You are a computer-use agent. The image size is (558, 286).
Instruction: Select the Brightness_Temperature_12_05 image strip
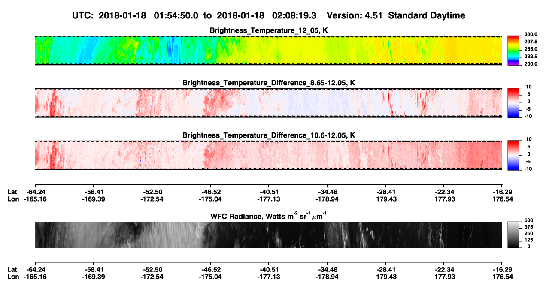[268, 51]
